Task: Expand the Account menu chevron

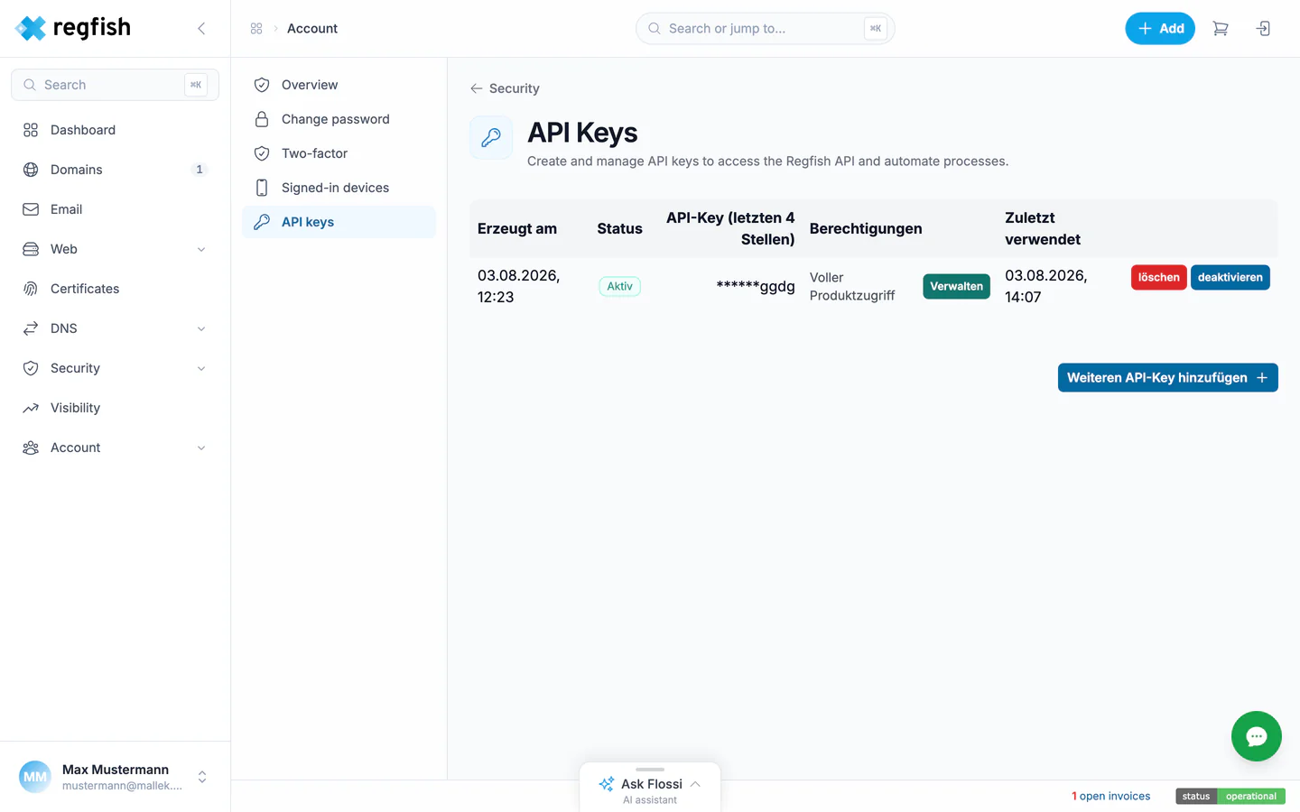Action: 201,448
